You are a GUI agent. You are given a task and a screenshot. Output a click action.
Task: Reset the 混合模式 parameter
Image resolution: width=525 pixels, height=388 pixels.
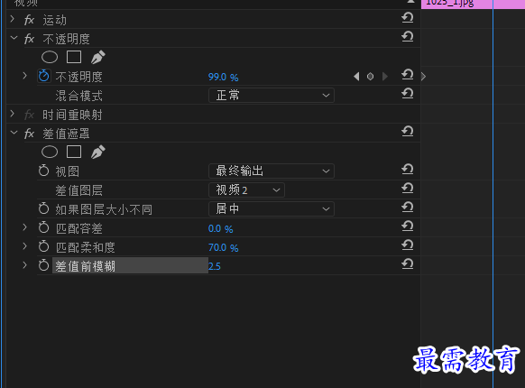[x=408, y=94]
